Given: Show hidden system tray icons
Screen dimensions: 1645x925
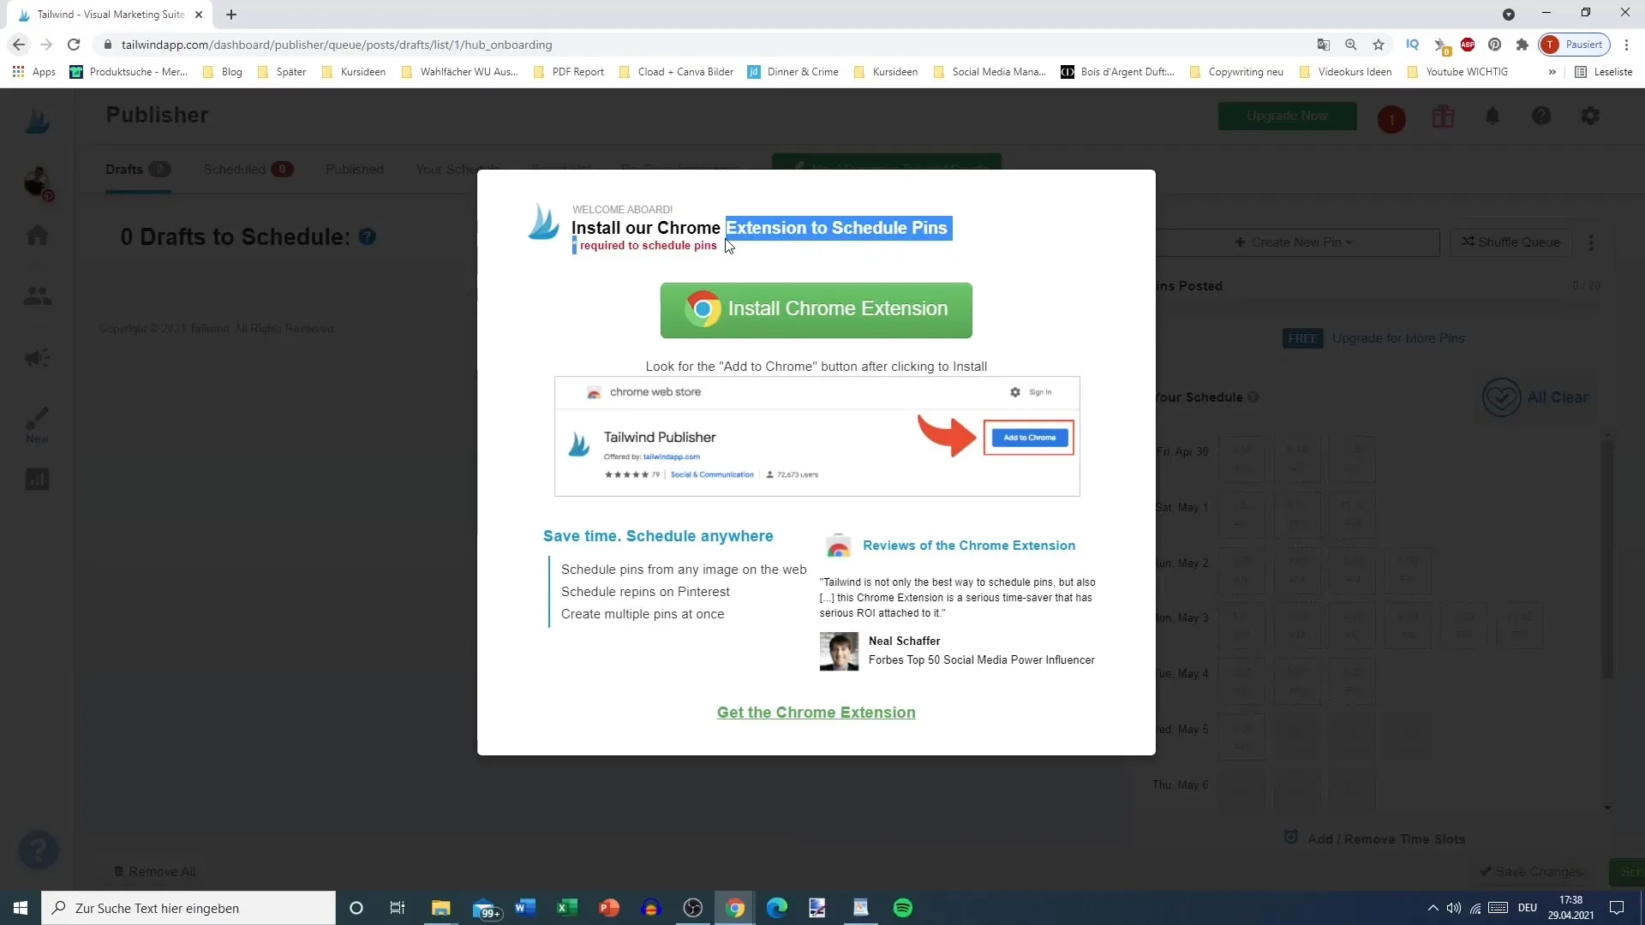Looking at the screenshot, I should 1433,908.
